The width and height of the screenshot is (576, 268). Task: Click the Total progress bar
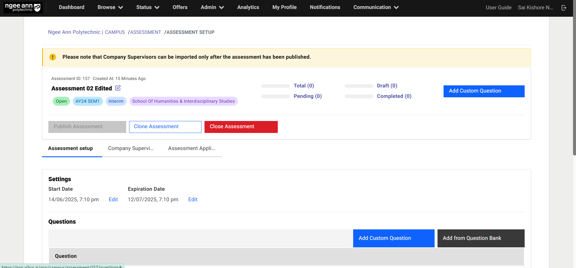coord(275,86)
